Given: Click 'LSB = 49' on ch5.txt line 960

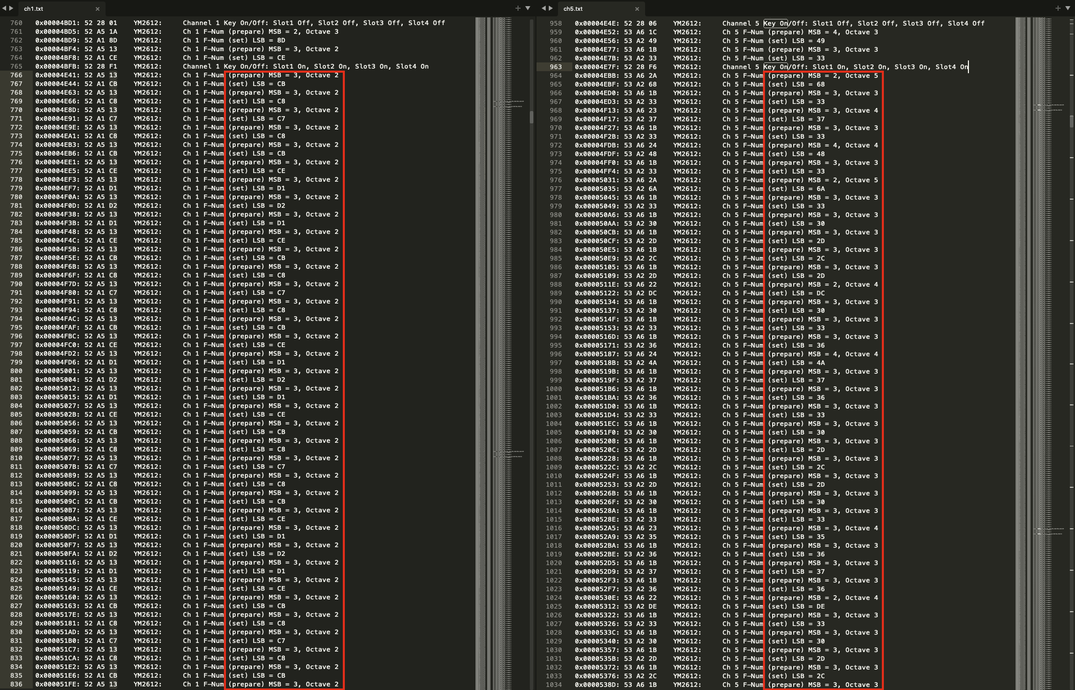Looking at the screenshot, I should coord(809,41).
